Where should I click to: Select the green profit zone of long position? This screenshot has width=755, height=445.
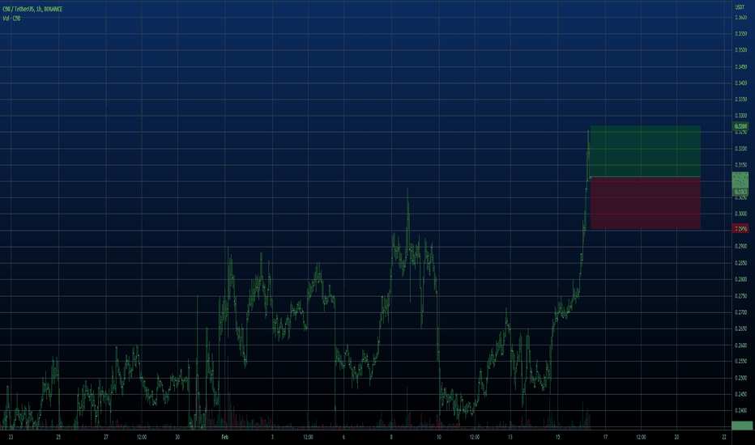point(645,151)
